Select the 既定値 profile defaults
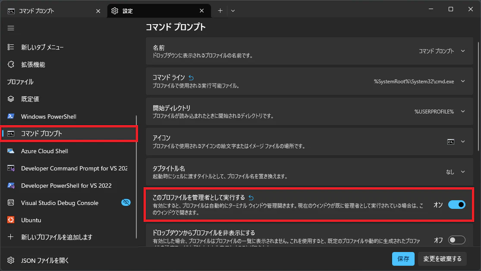The height and width of the screenshot is (271, 481). pos(69,99)
